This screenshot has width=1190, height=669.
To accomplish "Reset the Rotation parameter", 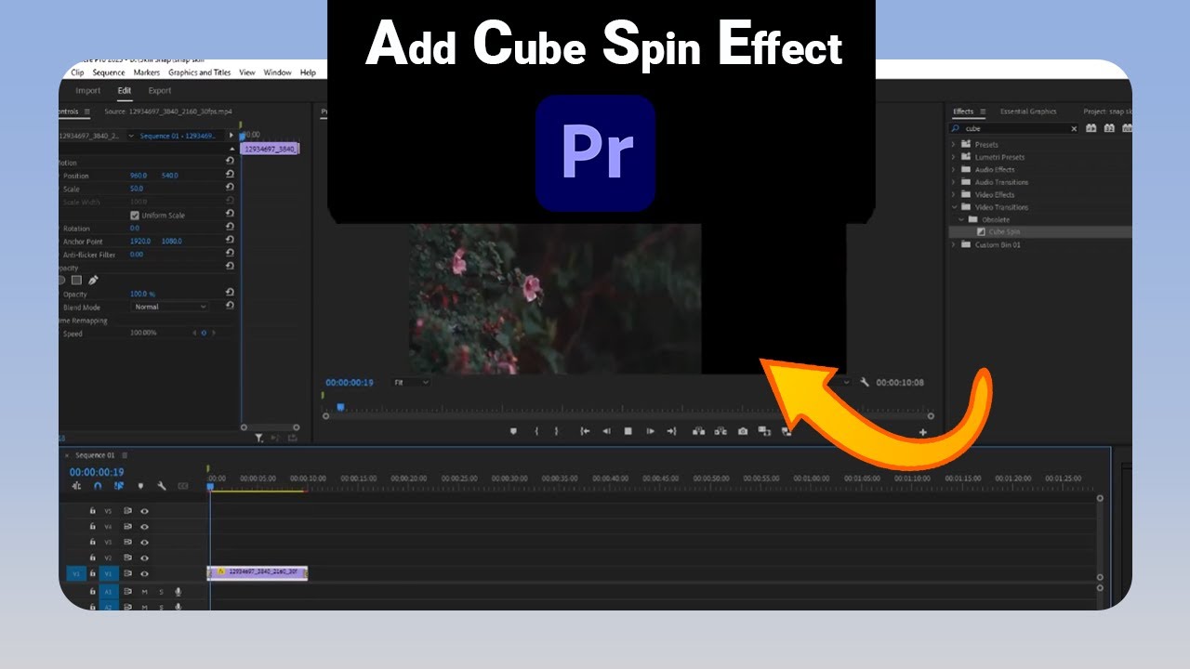I will 230,227.
